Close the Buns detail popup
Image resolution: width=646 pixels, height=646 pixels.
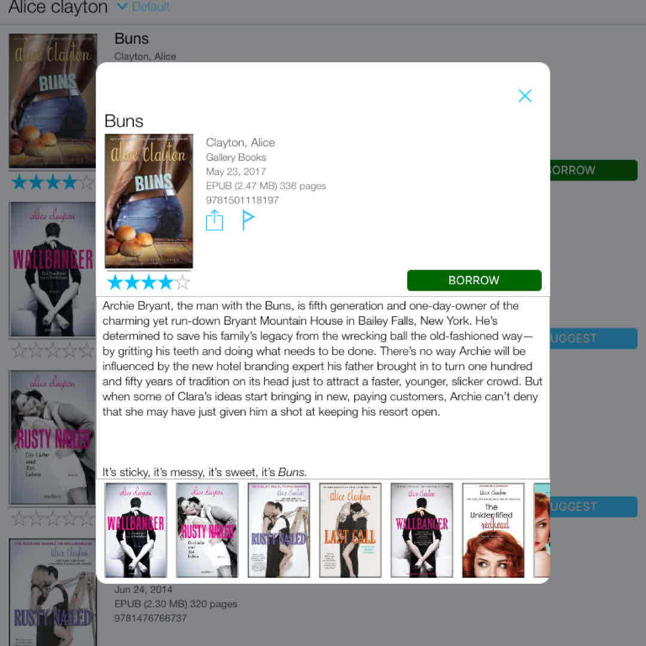(x=525, y=96)
